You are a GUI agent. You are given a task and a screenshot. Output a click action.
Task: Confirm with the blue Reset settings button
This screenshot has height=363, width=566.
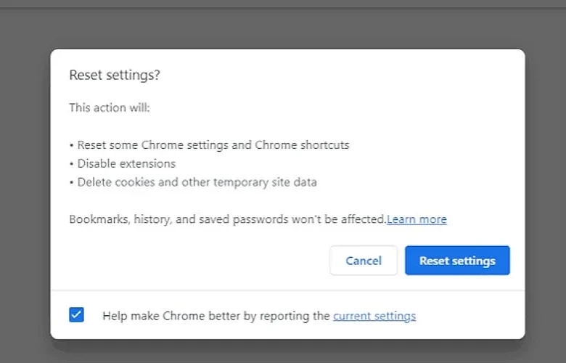pos(457,261)
